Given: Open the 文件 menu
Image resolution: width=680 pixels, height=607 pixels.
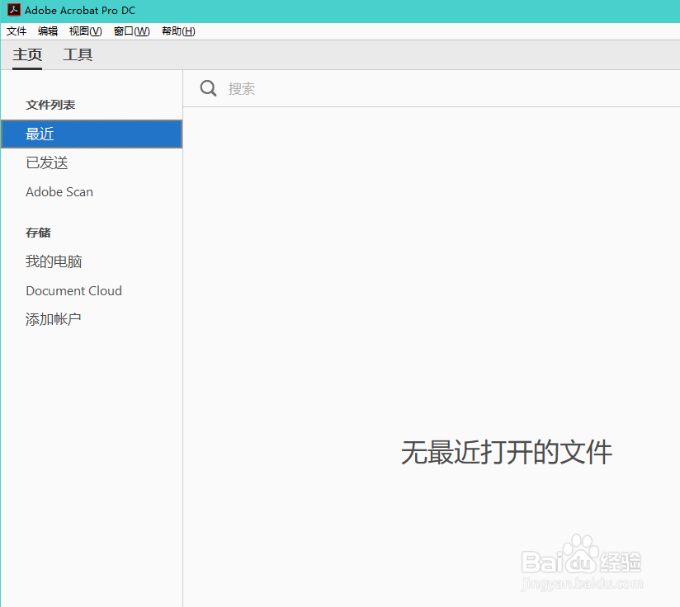Looking at the screenshot, I should point(17,31).
